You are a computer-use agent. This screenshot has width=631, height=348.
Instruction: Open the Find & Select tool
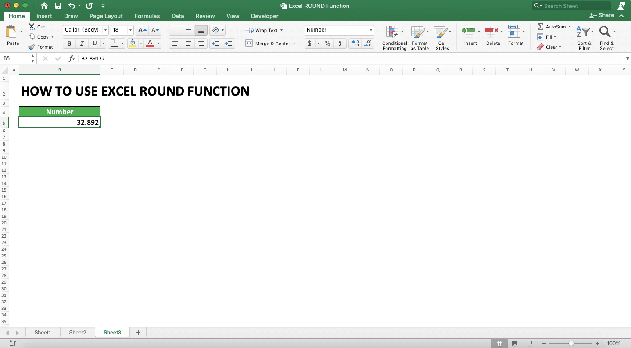(607, 38)
